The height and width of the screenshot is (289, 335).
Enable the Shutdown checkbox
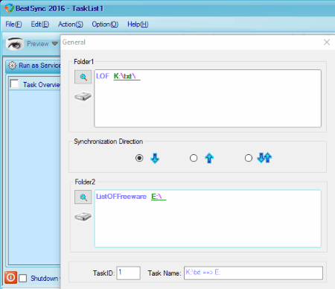(23, 278)
